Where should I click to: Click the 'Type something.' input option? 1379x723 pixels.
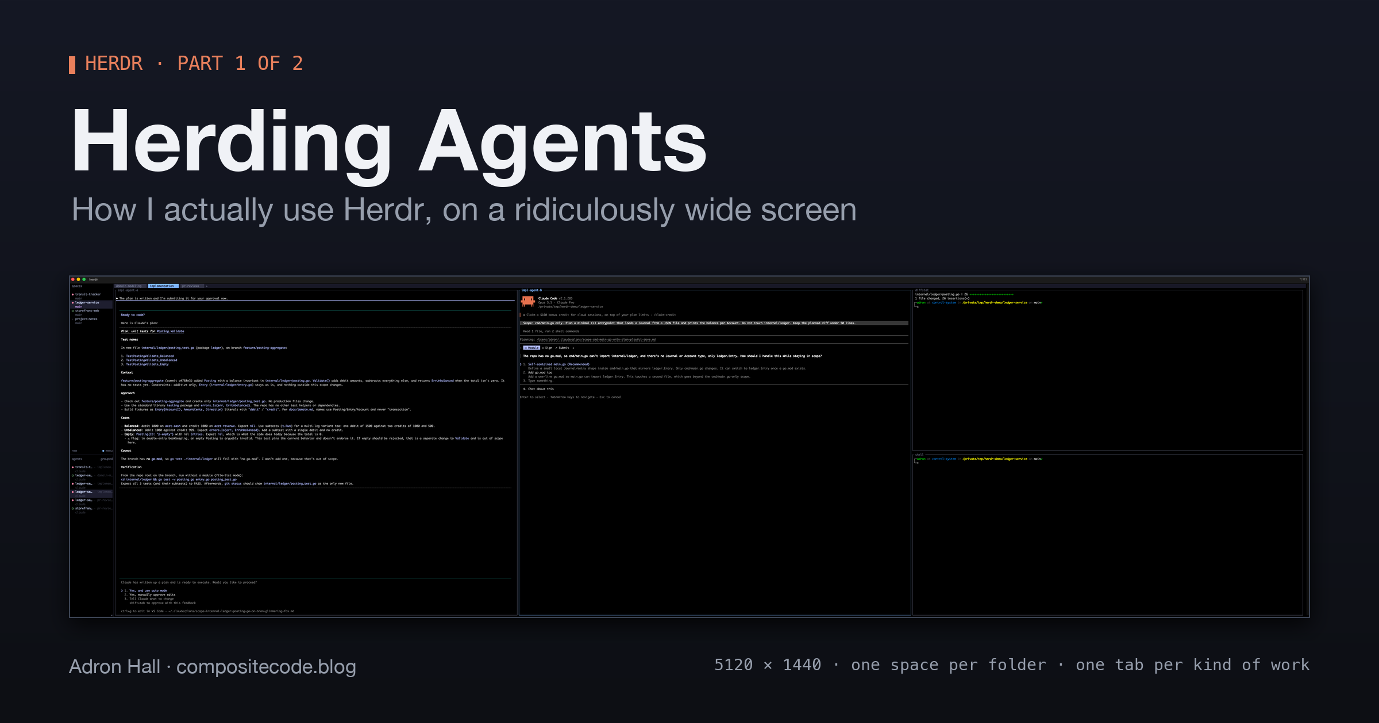point(538,381)
